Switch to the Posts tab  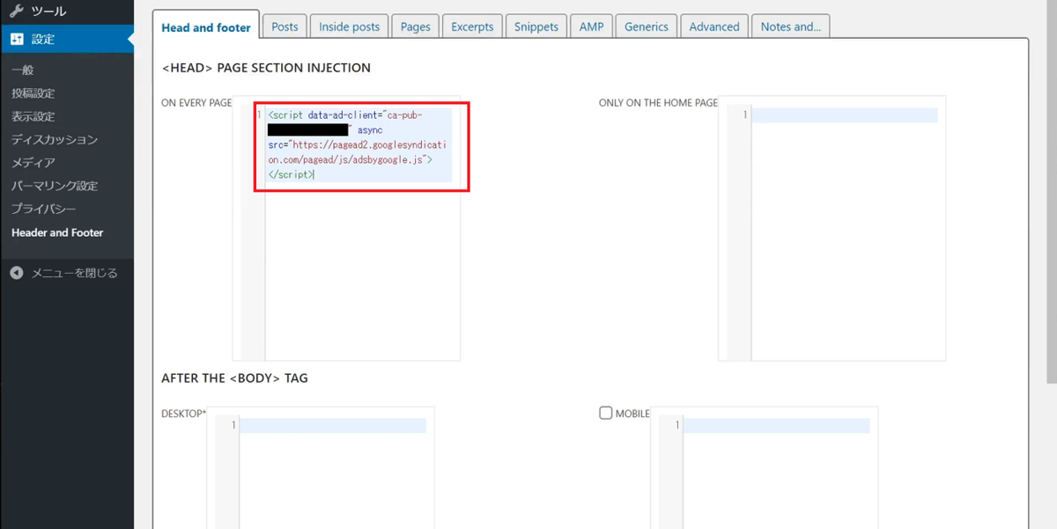pos(285,26)
